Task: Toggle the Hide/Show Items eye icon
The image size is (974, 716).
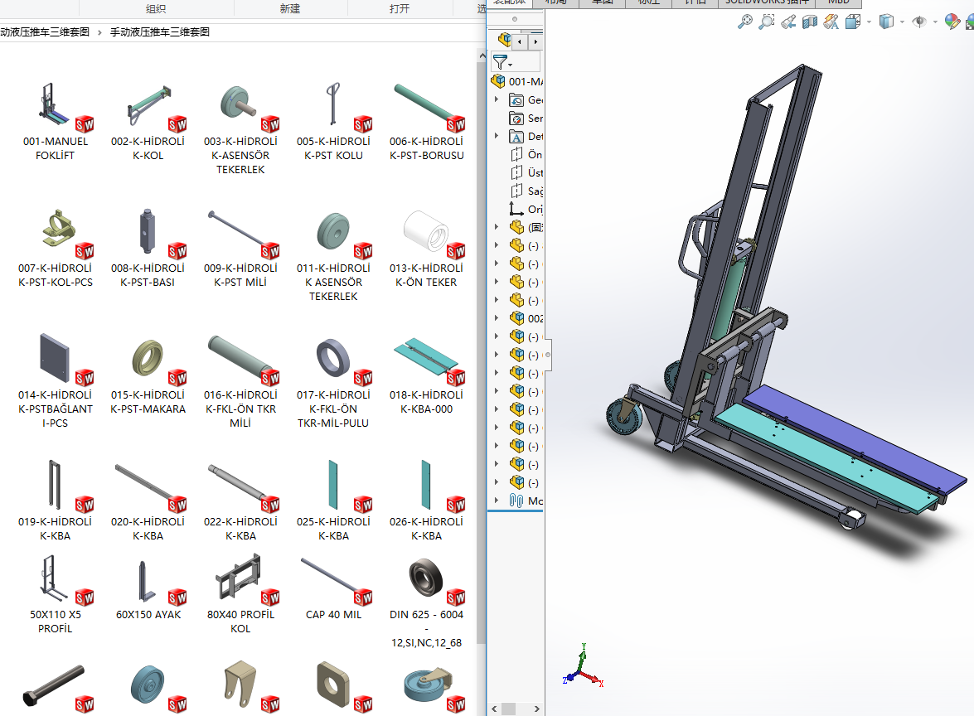Action: click(x=919, y=22)
